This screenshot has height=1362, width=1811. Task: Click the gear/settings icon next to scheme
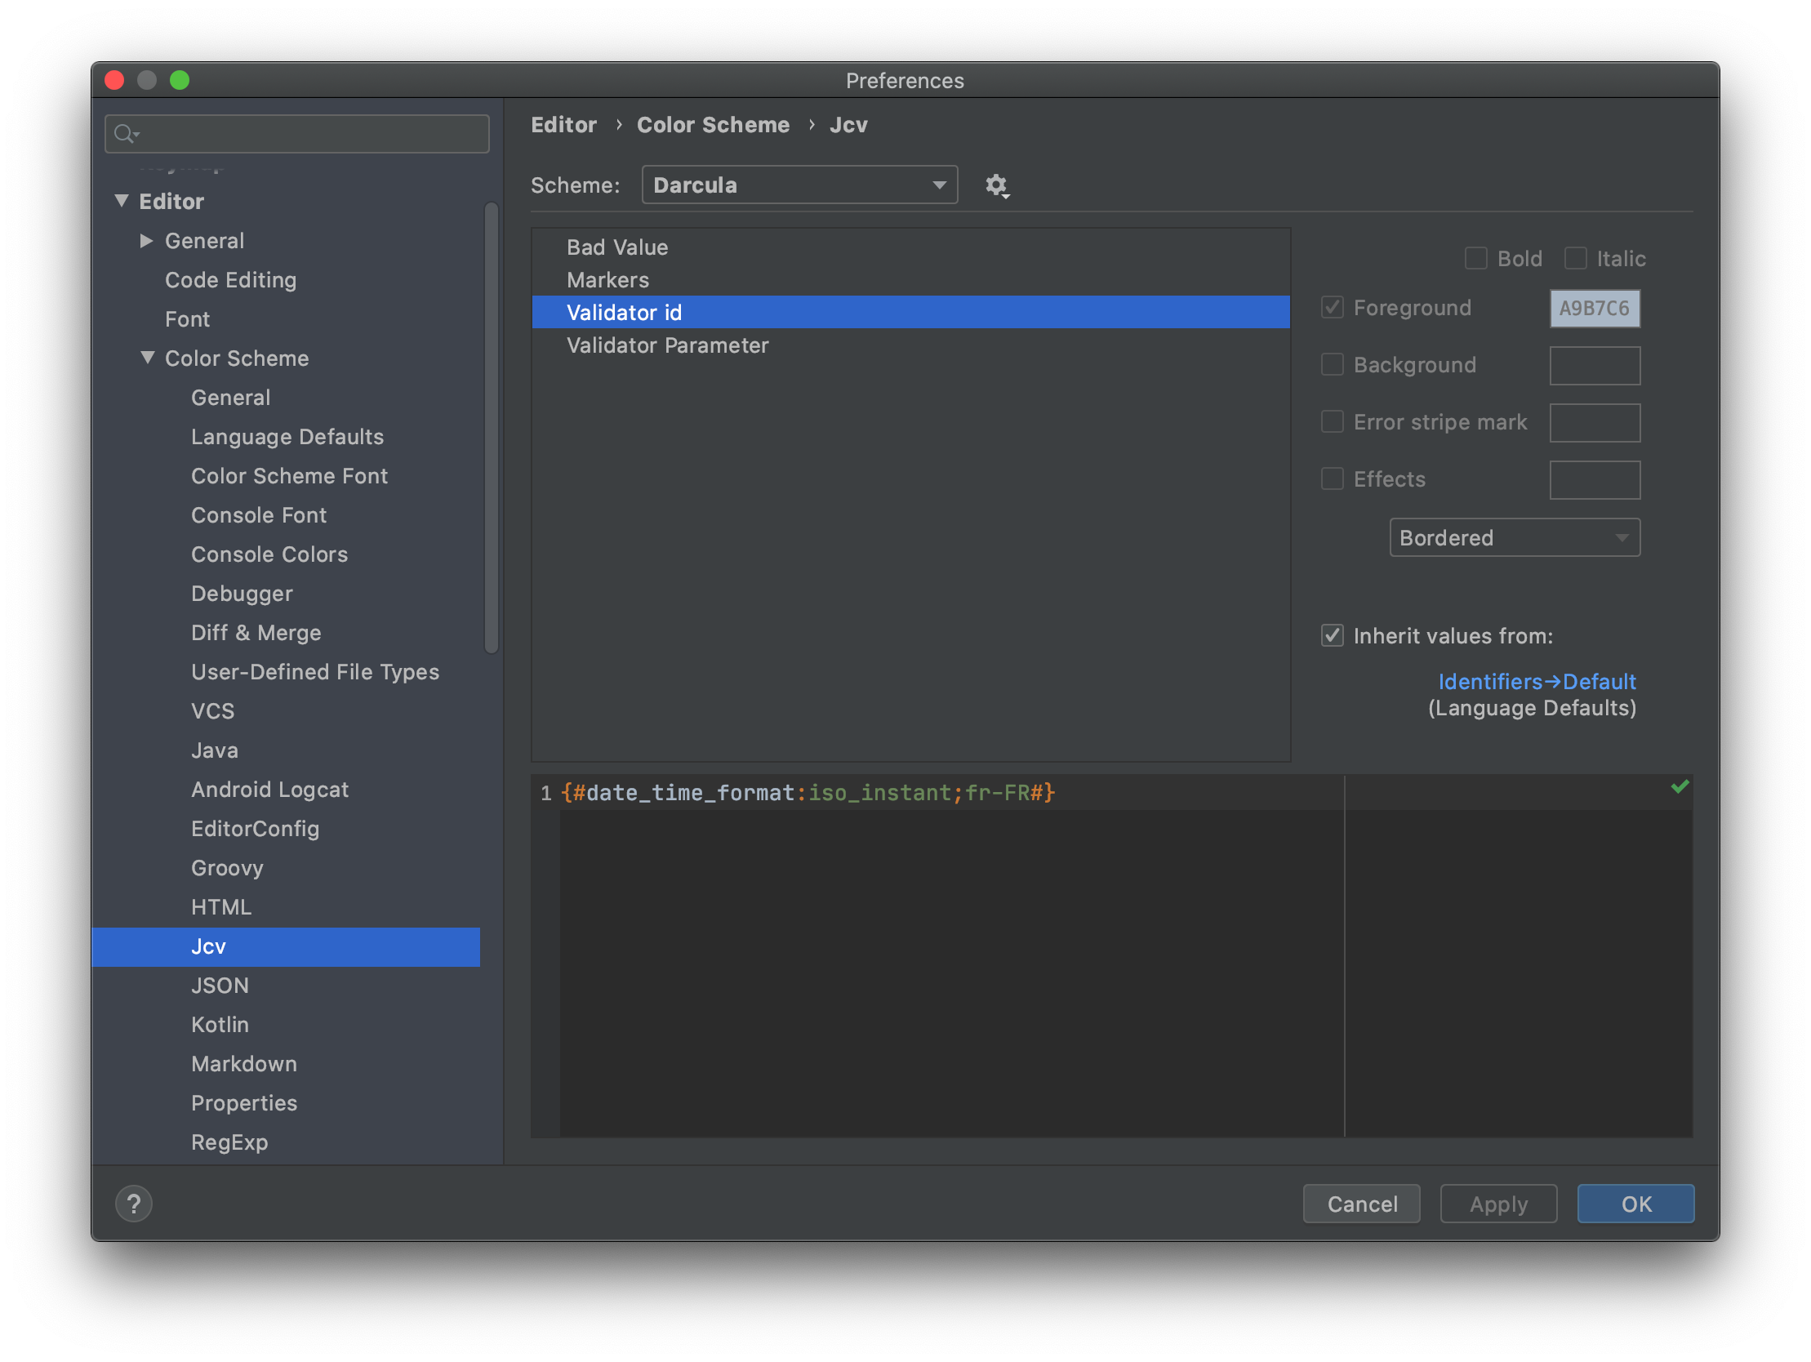pyautogui.click(x=997, y=185)
